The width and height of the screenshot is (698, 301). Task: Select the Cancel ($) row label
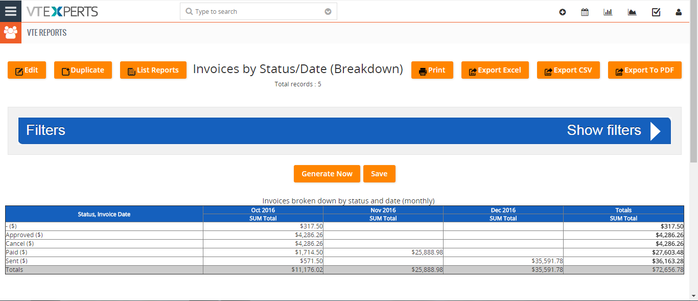coord(20,244)
